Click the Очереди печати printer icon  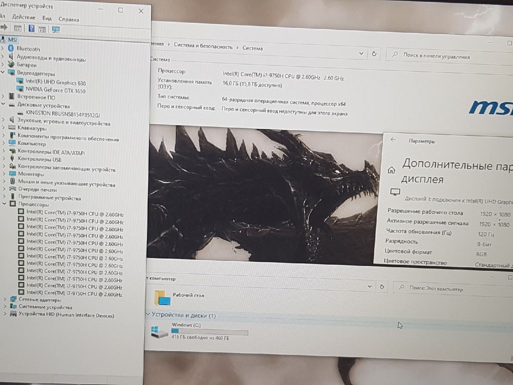(x=13, y=189)
